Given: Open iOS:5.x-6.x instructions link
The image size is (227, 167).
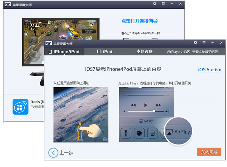Looking at the screenshot, I should point(210,70).
